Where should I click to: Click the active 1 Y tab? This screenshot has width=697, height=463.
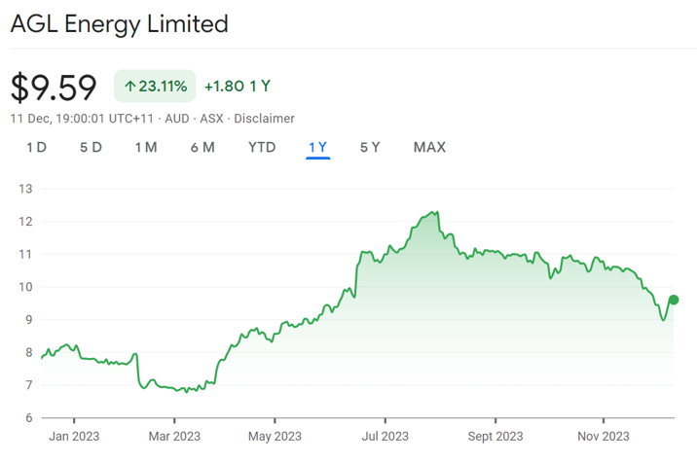(x=317, y=147)
